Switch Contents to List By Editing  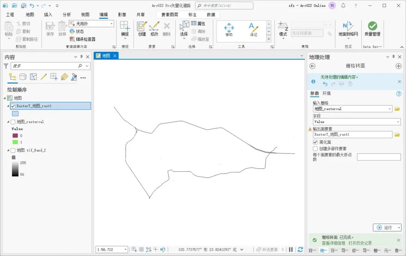coord(44,77)
